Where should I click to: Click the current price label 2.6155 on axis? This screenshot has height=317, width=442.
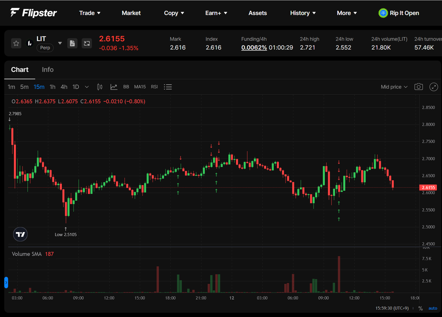[428, 188]
